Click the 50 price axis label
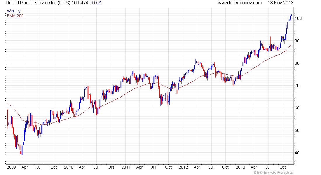 click(297, 130)
